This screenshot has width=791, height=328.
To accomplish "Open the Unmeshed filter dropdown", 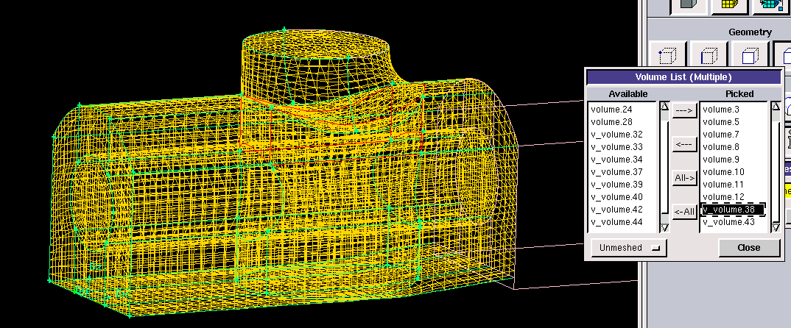I will click(628, 248).
